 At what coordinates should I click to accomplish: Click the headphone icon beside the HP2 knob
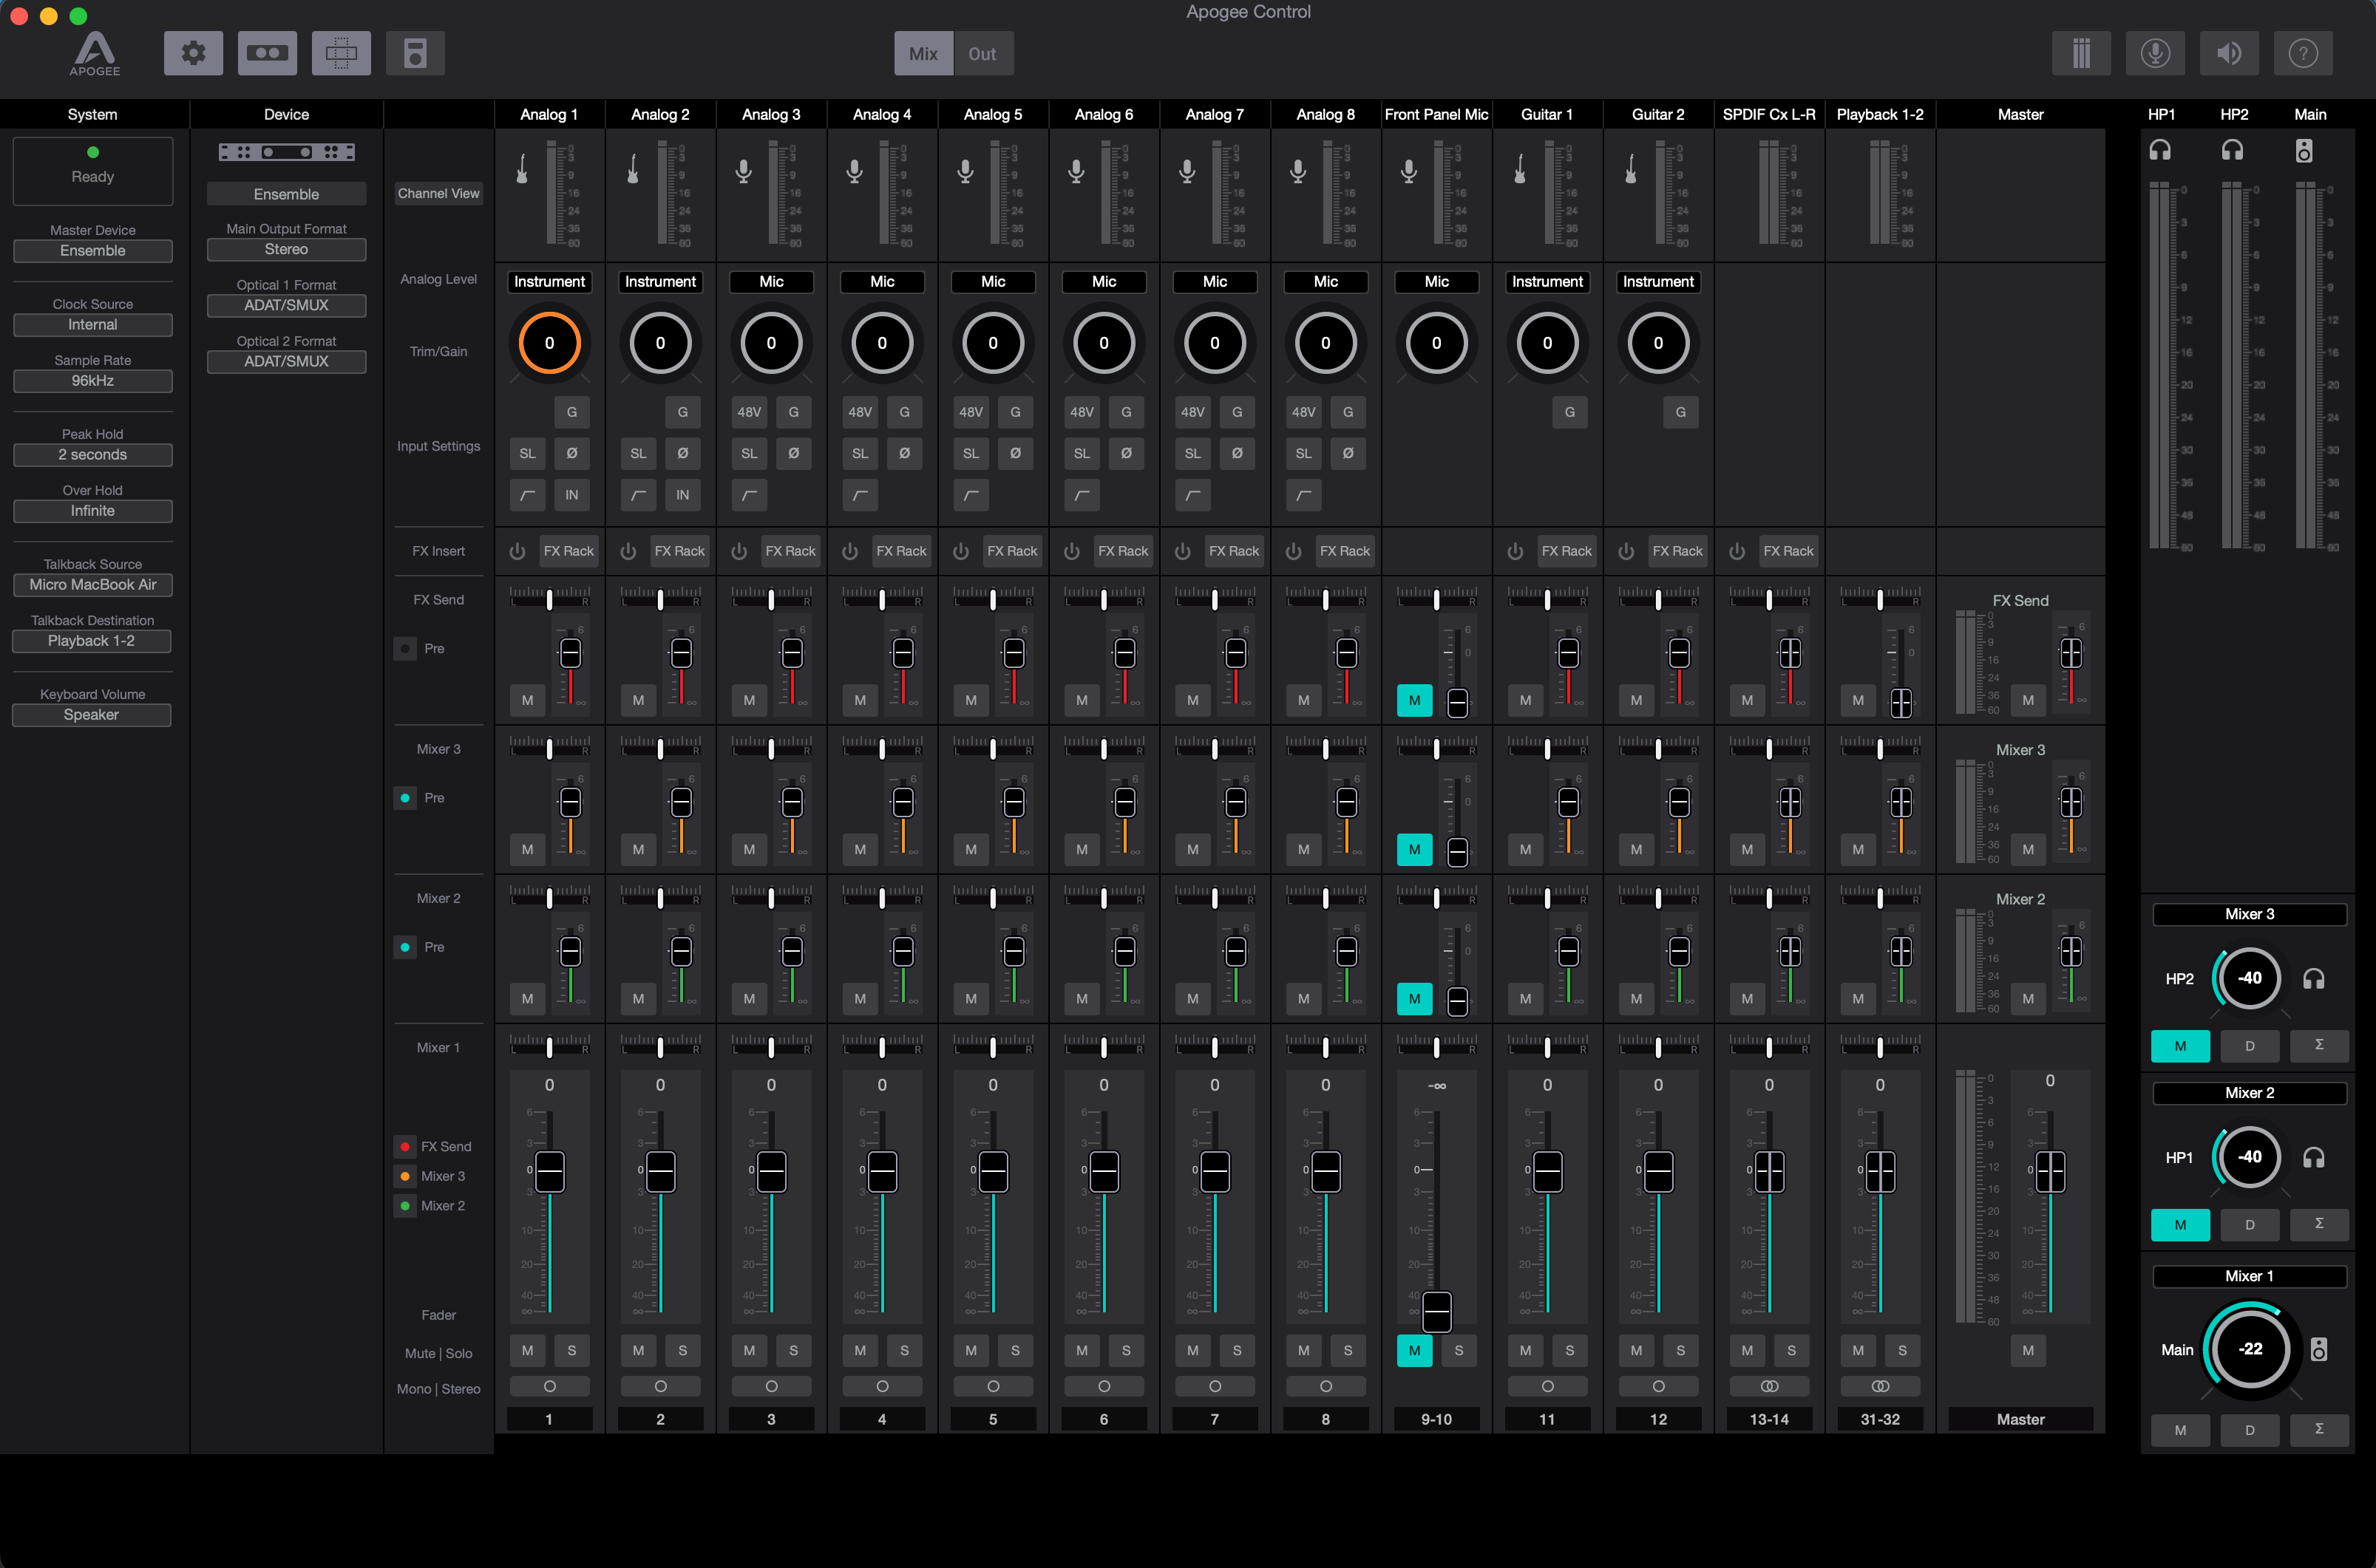[2313, 978]
